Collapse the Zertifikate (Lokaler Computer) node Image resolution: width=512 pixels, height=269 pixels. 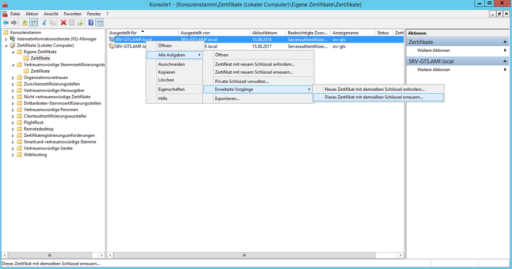click(6, 46)
